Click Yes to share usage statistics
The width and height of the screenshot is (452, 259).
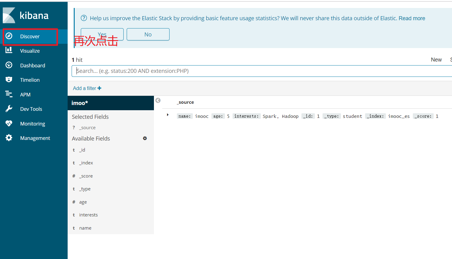[102, 34]
